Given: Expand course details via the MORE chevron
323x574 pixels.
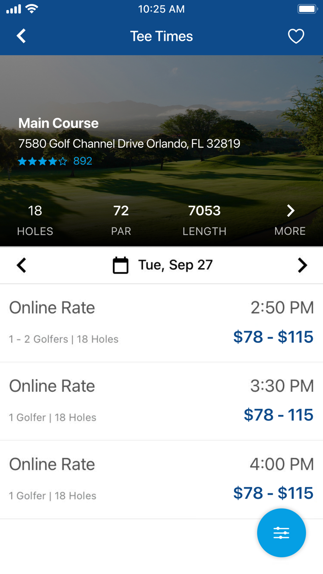Looking at the screenshot, I should pyautogui.click(x=290, y=210).
